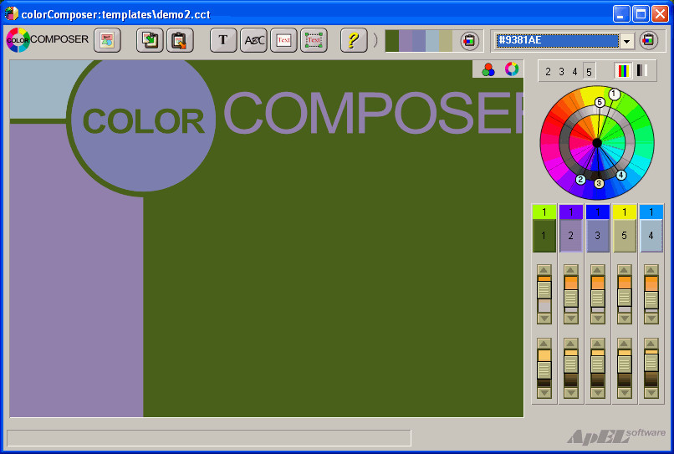Click the Color Composer logo wheel
Screen dimensions: 674x454
18,40
